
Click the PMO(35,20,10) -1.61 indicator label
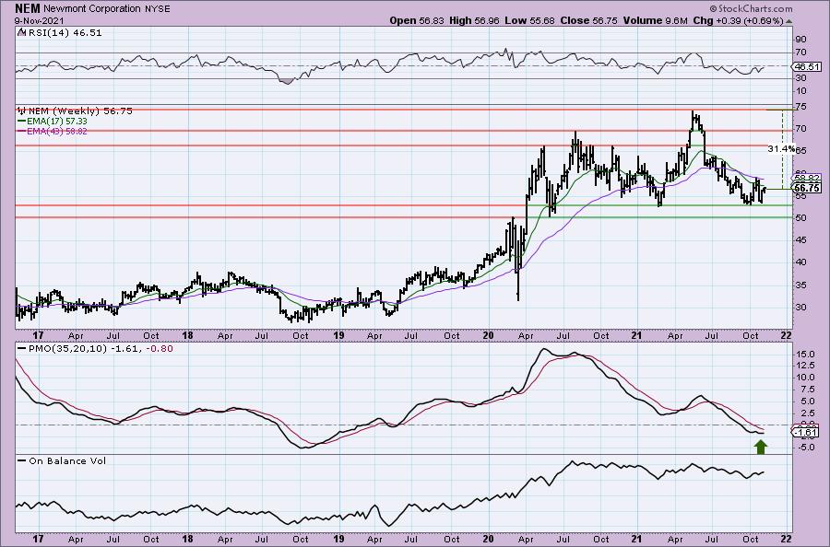(79, 349)
